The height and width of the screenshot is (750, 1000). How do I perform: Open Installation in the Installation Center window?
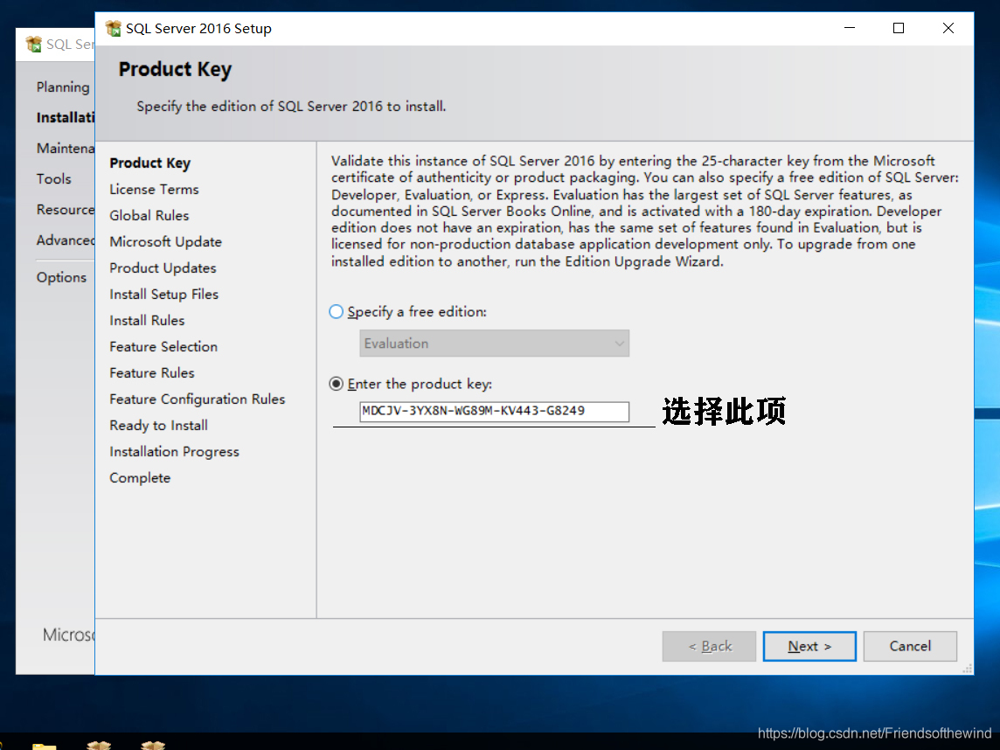pos(66,117)
